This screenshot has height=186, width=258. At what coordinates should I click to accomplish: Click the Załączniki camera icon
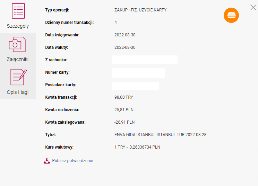pos(17,44)
